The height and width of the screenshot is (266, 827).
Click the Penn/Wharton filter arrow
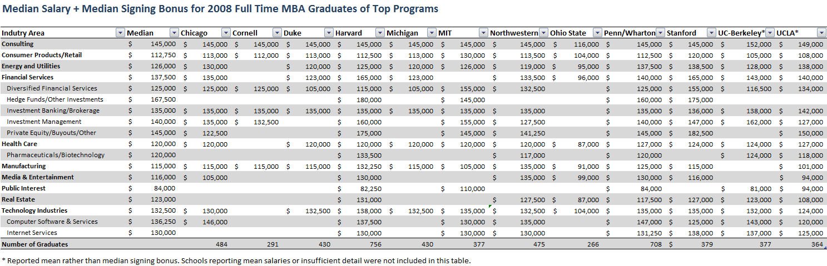point(660,33)
